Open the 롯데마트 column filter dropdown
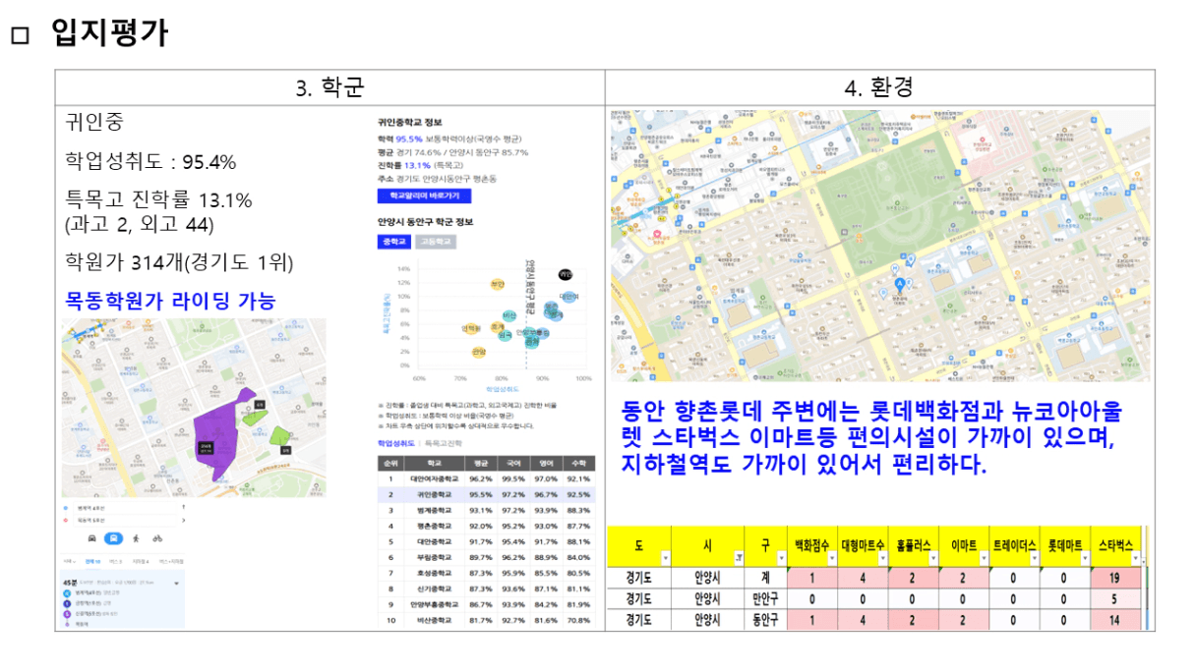This screenshot has height=672, width=1196. 1085,558
